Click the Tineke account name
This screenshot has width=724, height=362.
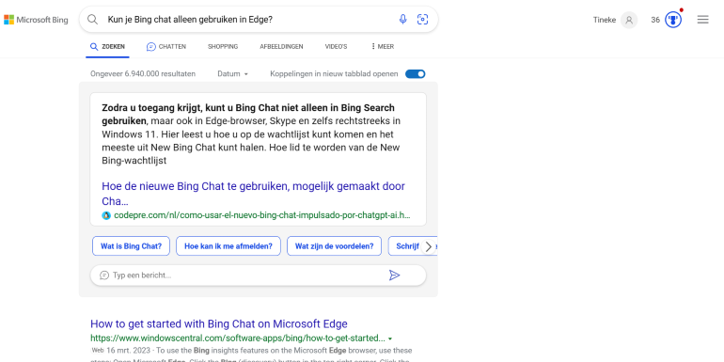[605, 20]
